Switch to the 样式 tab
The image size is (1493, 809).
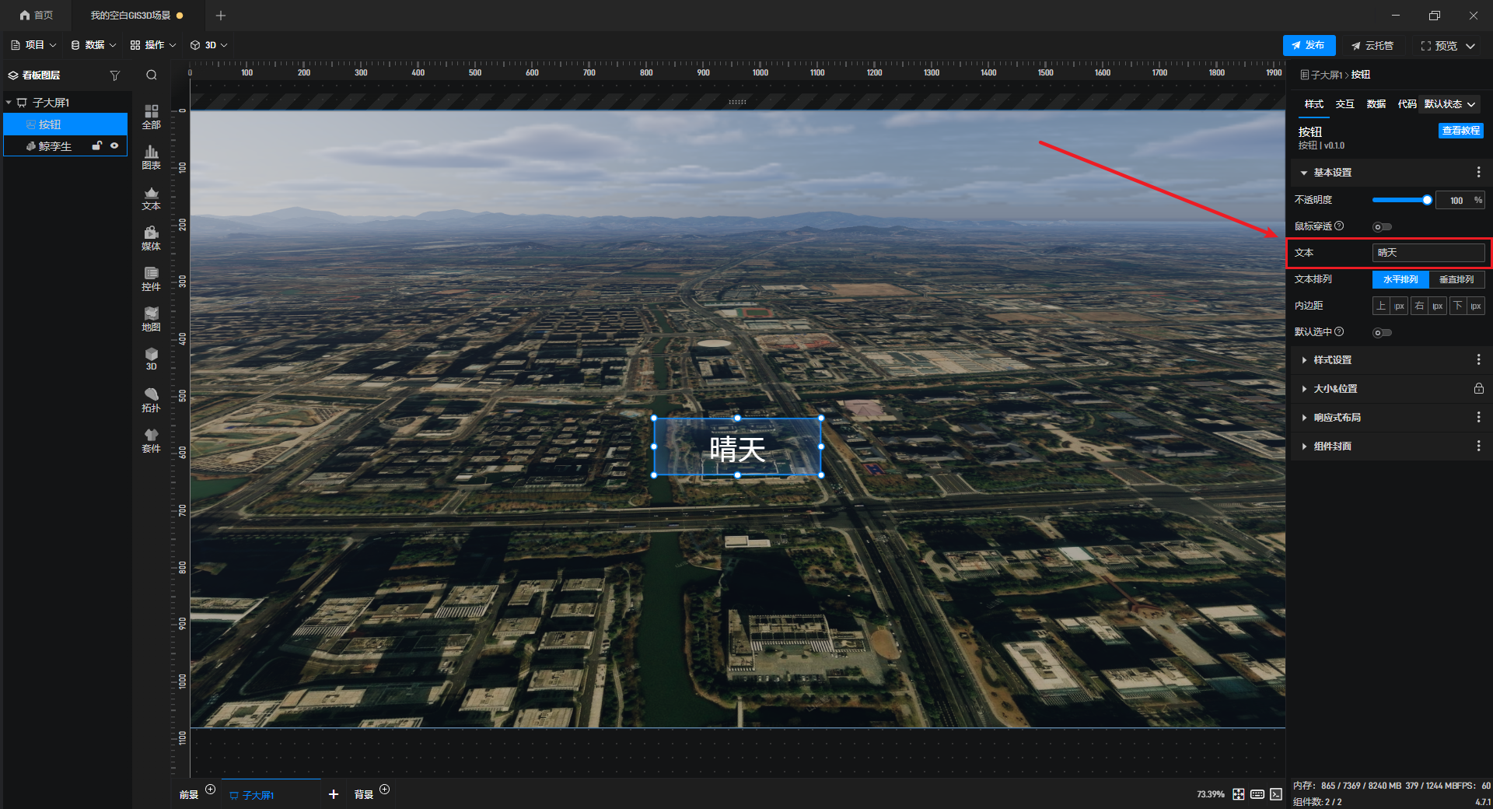tap(1314, 104)
